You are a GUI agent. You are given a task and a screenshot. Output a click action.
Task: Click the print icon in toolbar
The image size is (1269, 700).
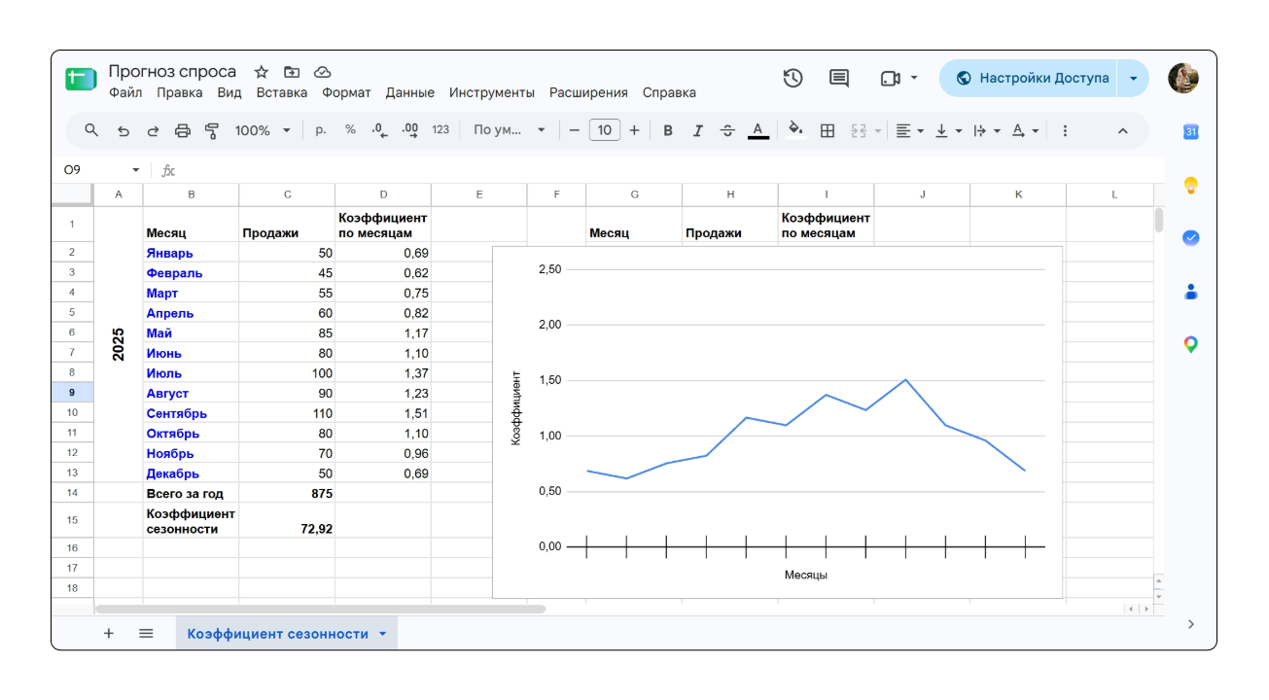[183, 130]
